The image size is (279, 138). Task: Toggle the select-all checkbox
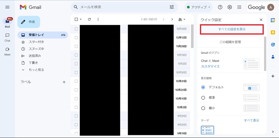click(76, 19)
